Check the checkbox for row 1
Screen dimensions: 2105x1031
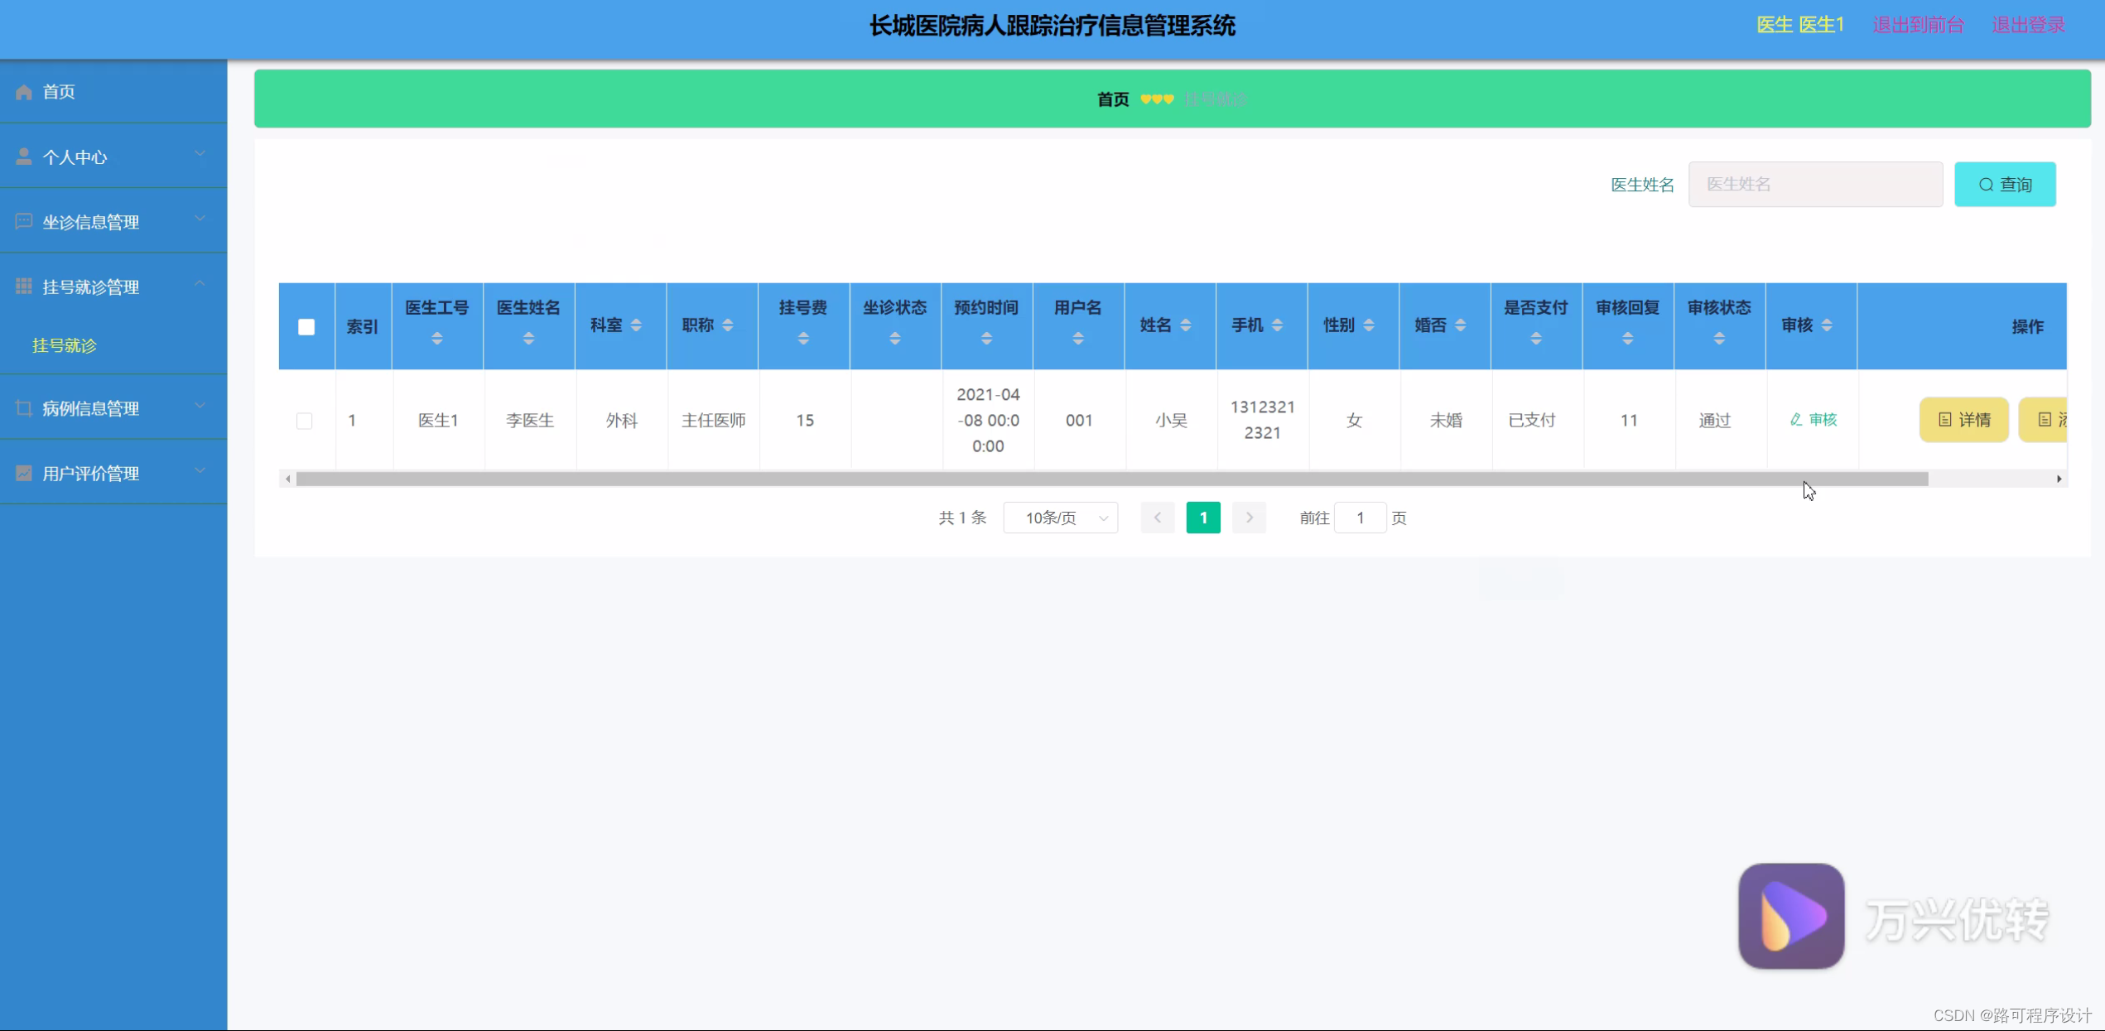click(305, 421)
